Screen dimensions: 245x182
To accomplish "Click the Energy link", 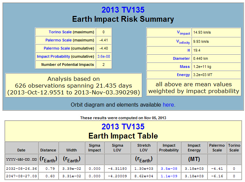I will (183, 75).
